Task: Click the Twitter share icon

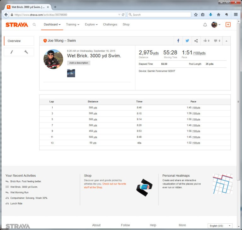Action: click(x=187, y=41)
